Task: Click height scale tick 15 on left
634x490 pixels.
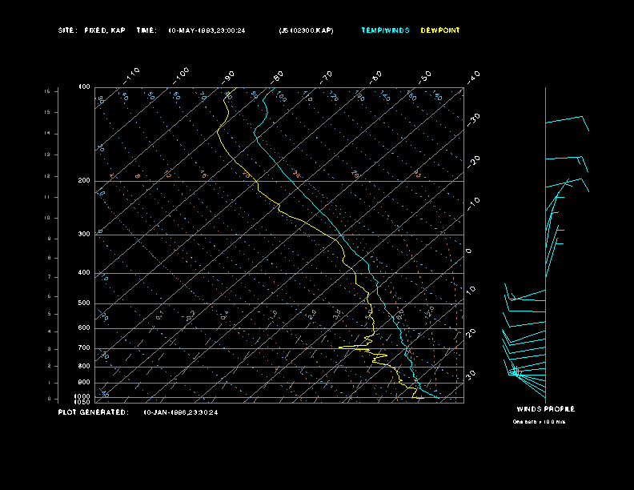Action: 47,92
